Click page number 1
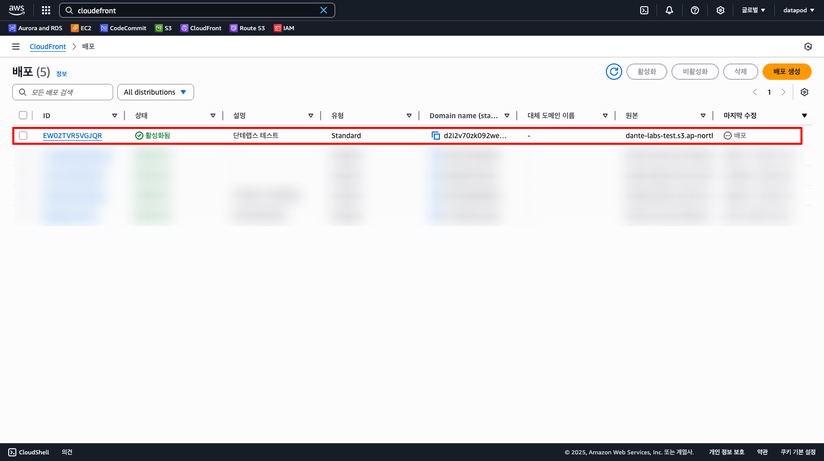824x461 pixels. (769, 92)
